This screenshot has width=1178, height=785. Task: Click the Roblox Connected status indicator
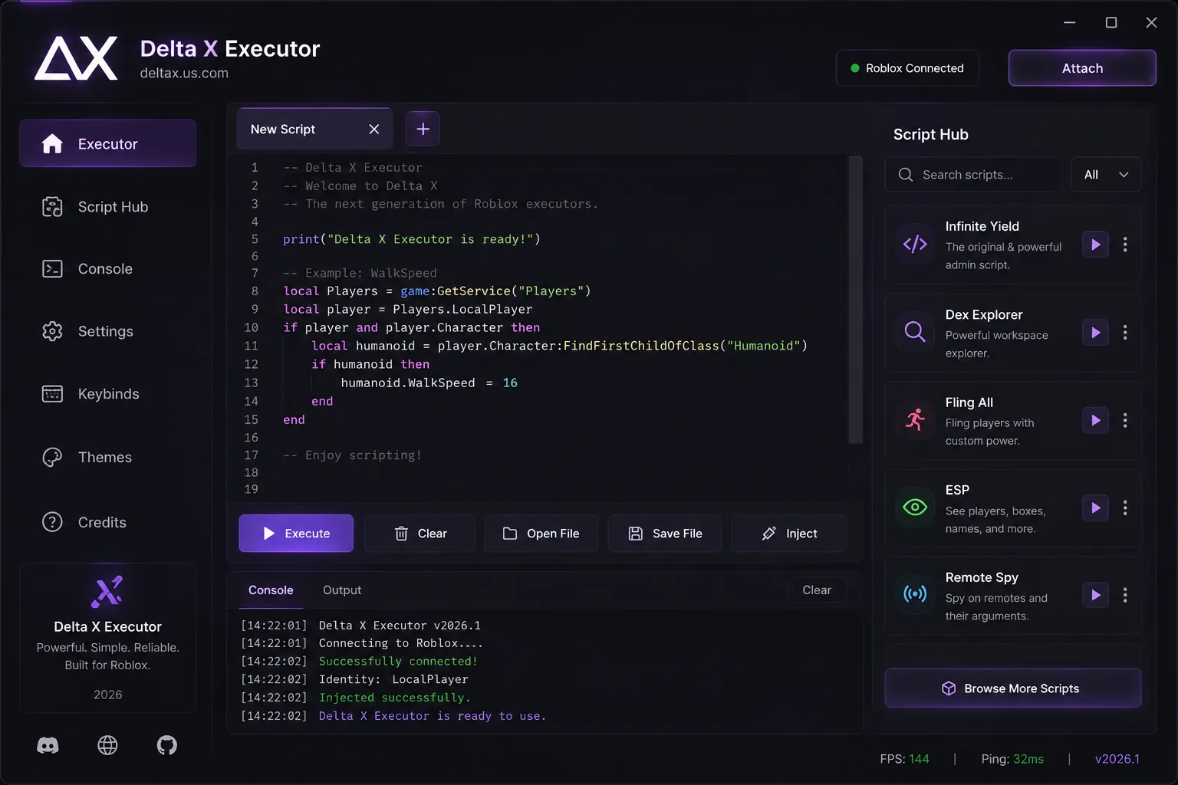(907, 68)
